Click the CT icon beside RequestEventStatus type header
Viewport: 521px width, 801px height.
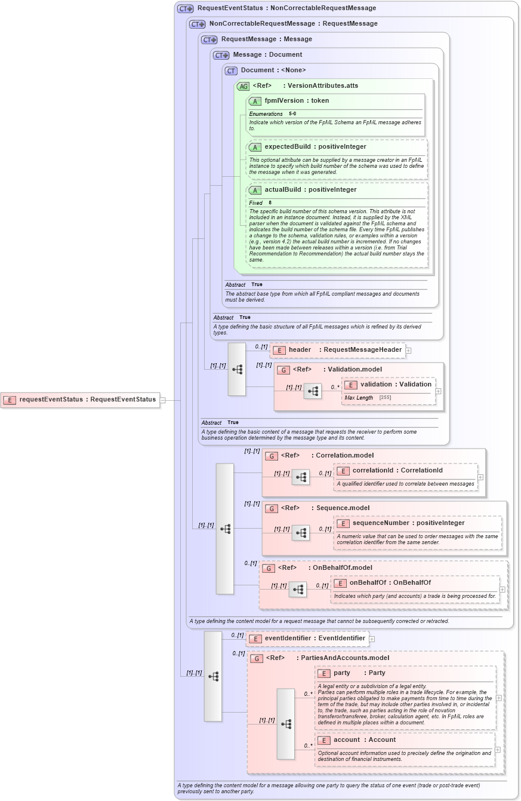coord(186,8)
